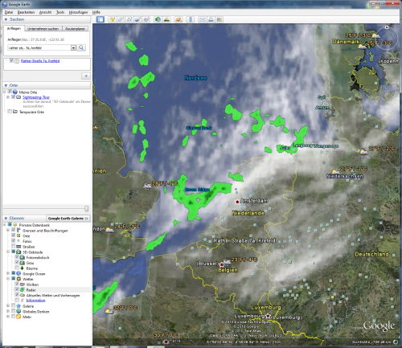Click the add polygon toolbar icon
The image size is (402, 348).
121,19
